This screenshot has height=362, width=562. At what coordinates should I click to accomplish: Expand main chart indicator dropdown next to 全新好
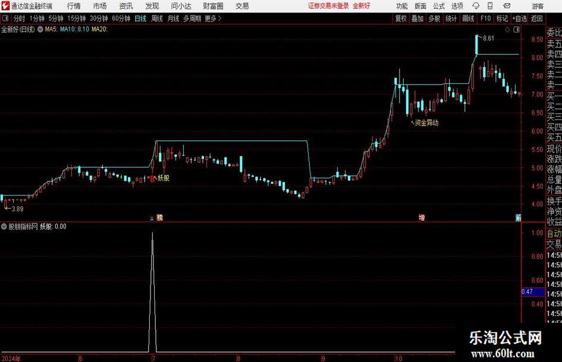[x=40, y=29]
